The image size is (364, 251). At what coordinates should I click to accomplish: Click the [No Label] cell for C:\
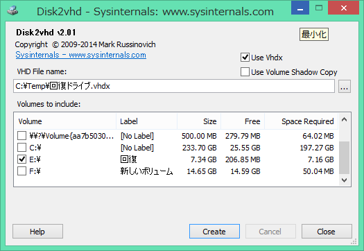pos(137,148)
